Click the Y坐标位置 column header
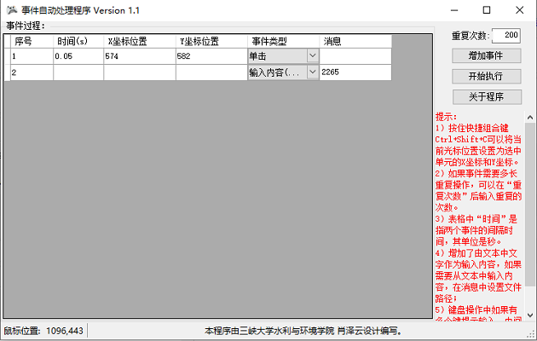The image size is (537, 341). click(x=211, y=42)
